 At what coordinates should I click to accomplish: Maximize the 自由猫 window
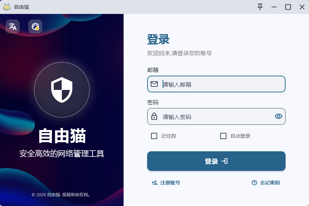click(x=288, y=7)
